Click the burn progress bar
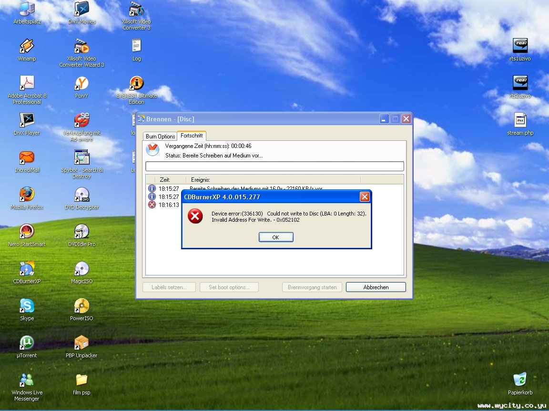Screen dimensions: 549x411 [274, 166]
